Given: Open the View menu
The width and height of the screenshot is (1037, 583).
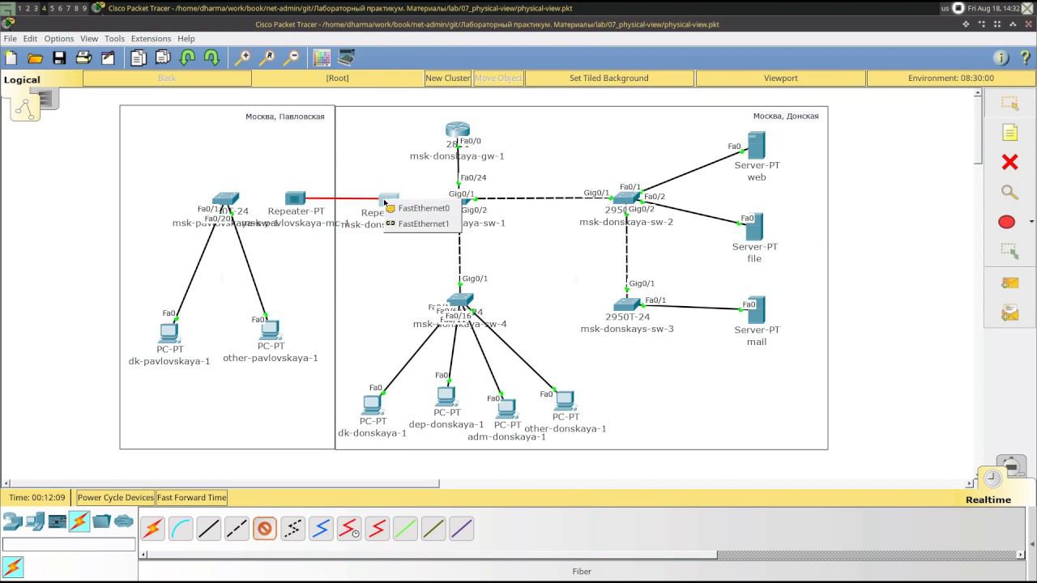Looking at the screenshot, I should pyautogui.click(x=89, y=38).
